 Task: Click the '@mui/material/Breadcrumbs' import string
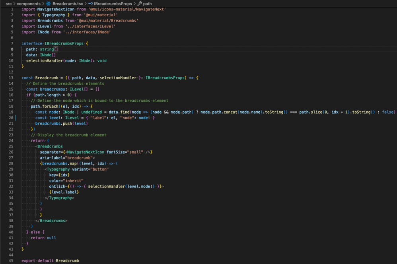(108, 21)
